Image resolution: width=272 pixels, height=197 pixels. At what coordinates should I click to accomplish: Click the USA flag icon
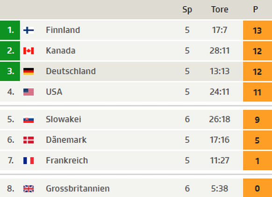(29, 92)
